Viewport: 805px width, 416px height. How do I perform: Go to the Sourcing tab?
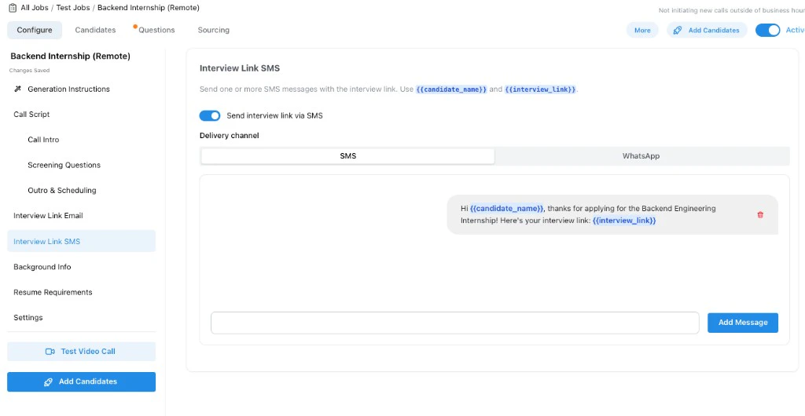pos(214,31)
